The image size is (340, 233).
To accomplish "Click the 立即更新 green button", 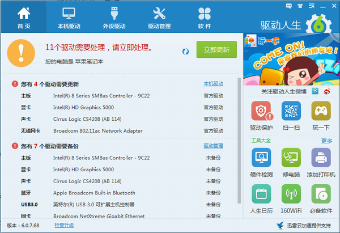I will click(216, 49).
